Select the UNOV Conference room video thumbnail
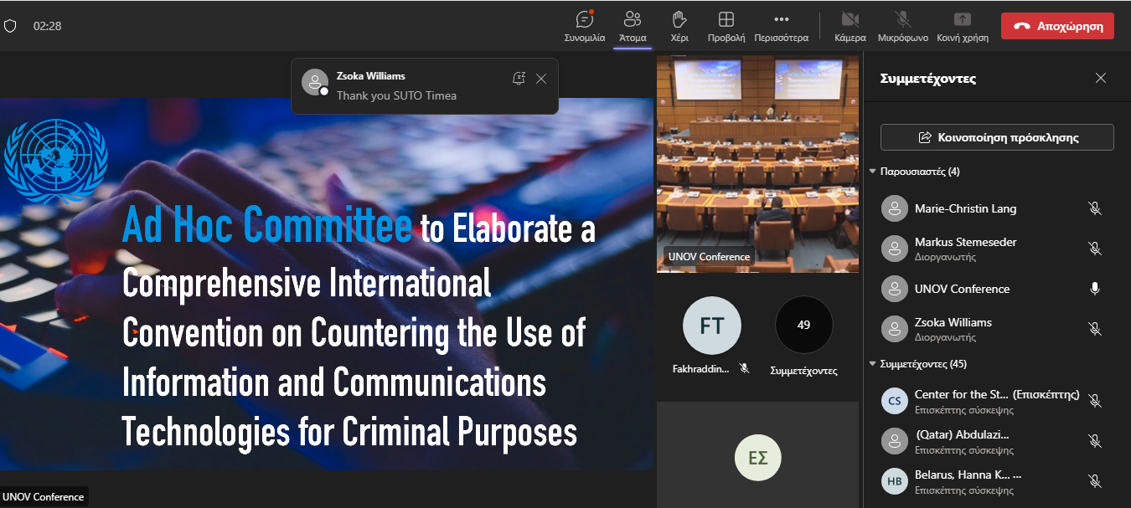Image resolution: width=1131 pixels, height=508 pixels. (757, 163)
